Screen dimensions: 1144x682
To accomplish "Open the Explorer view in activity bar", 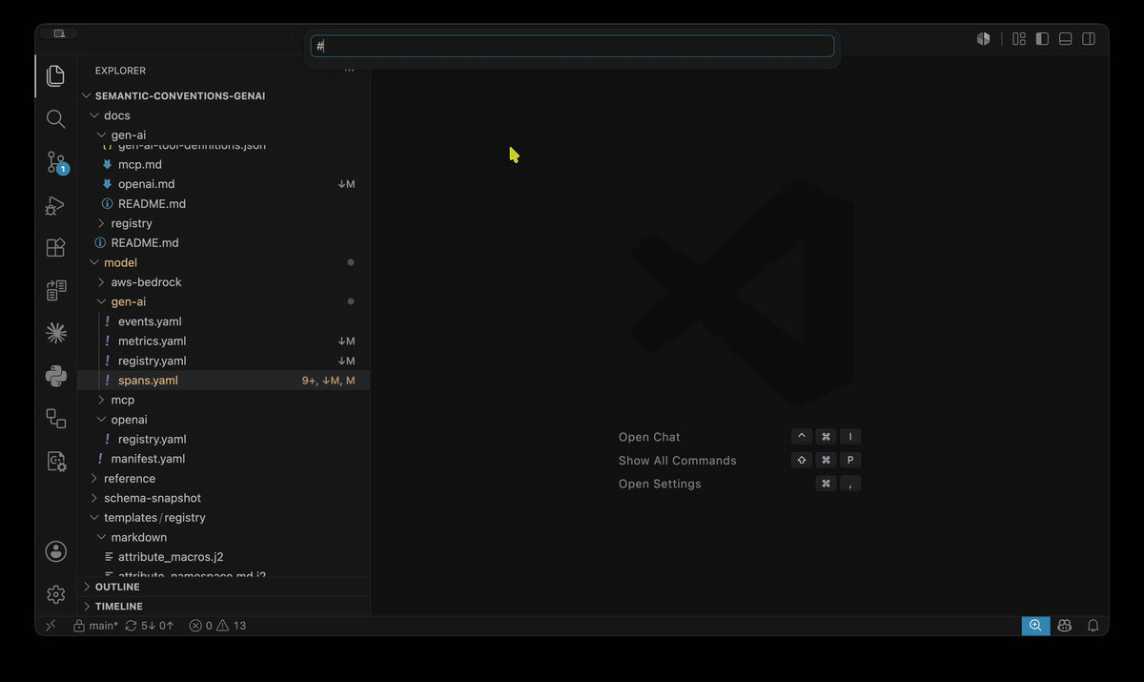I will pos(55,75).
